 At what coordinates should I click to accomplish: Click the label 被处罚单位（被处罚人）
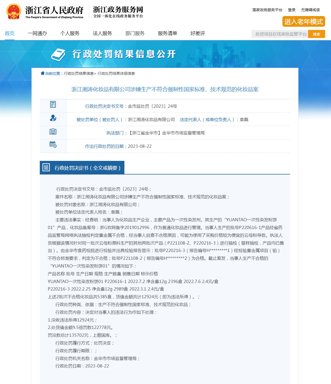[100, 119]
